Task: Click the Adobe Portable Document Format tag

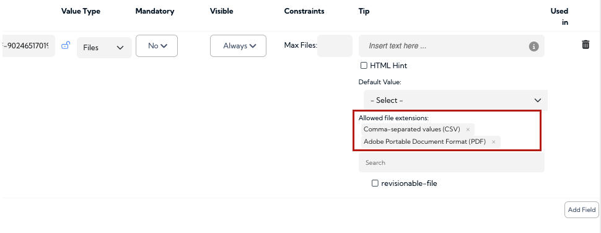Action: click(x=424, y=141)
